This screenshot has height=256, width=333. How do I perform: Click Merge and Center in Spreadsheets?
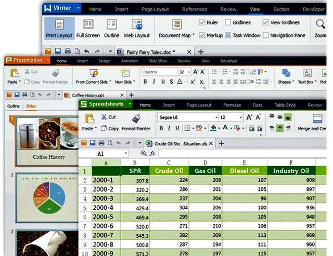coord(312,123)
